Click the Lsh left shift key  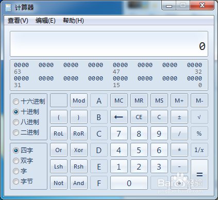tap(59, 166)
